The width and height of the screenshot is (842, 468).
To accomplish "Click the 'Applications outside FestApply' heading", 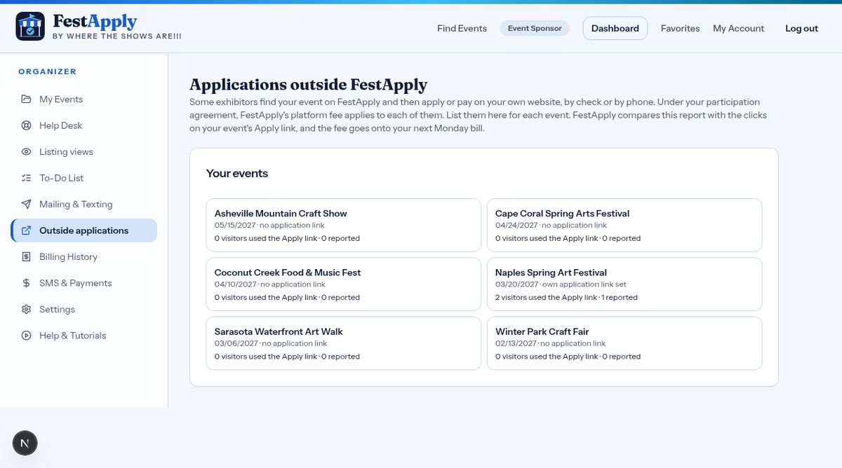I will 308,85.
